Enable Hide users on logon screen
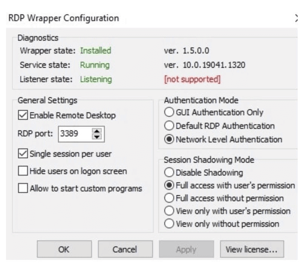The height and width of the screenshot is (266, 306). coord(23,171)
